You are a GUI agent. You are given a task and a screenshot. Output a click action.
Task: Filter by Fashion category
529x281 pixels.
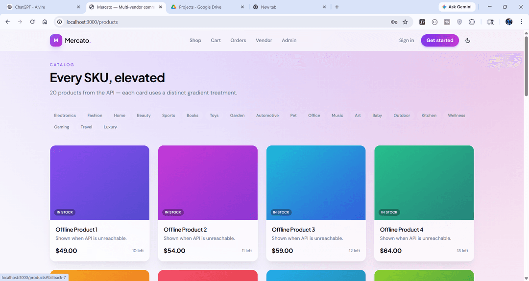[x=95, y=116]
